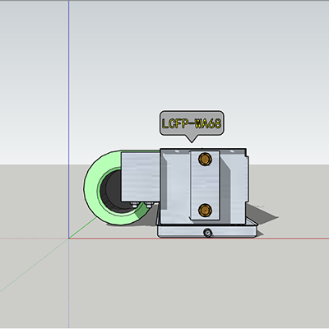Select the left hex nut under gray block
329x329 pixels.
tap(134, 205)
